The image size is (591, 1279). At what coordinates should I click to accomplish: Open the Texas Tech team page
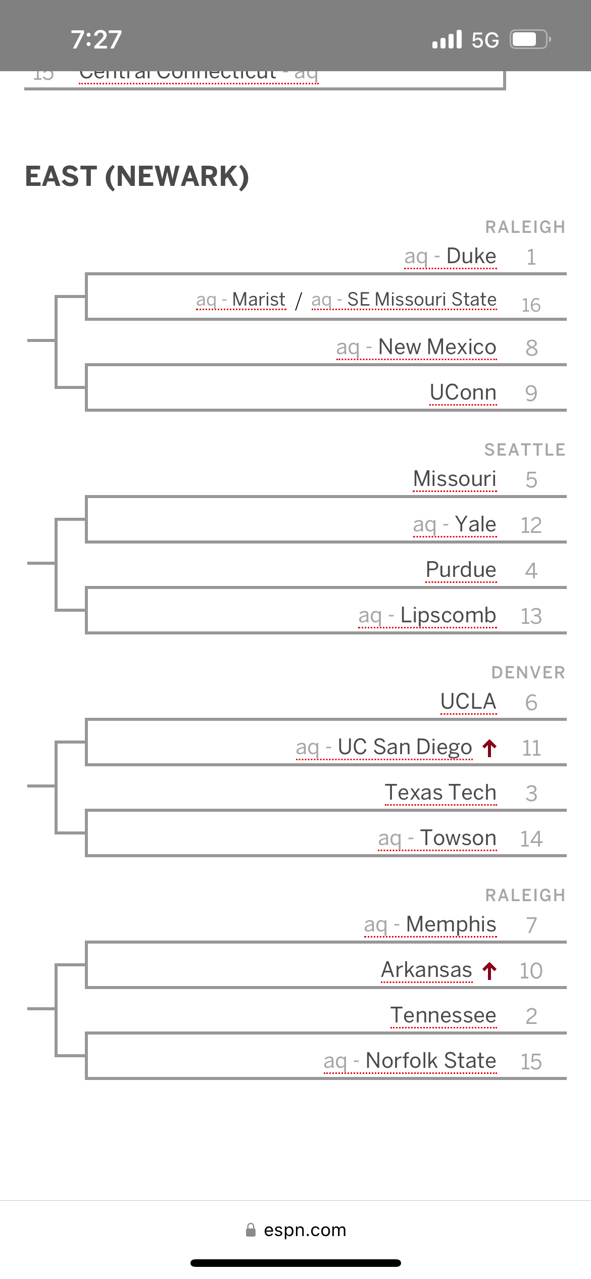[440, 793]
